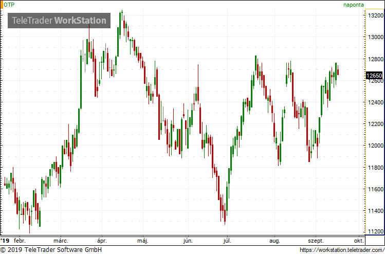
Task: Click the 'jún.' date axis label
Action: point(188,241)
